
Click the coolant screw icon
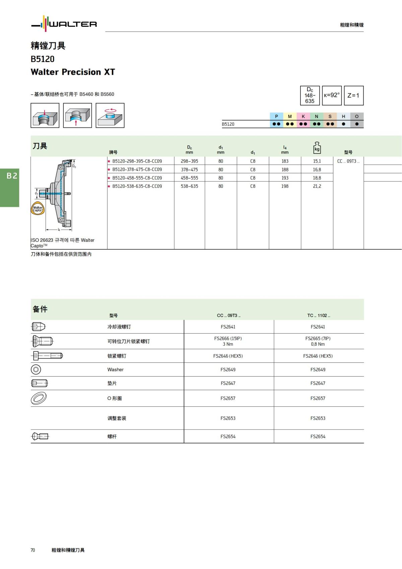[x=39, y=327]
